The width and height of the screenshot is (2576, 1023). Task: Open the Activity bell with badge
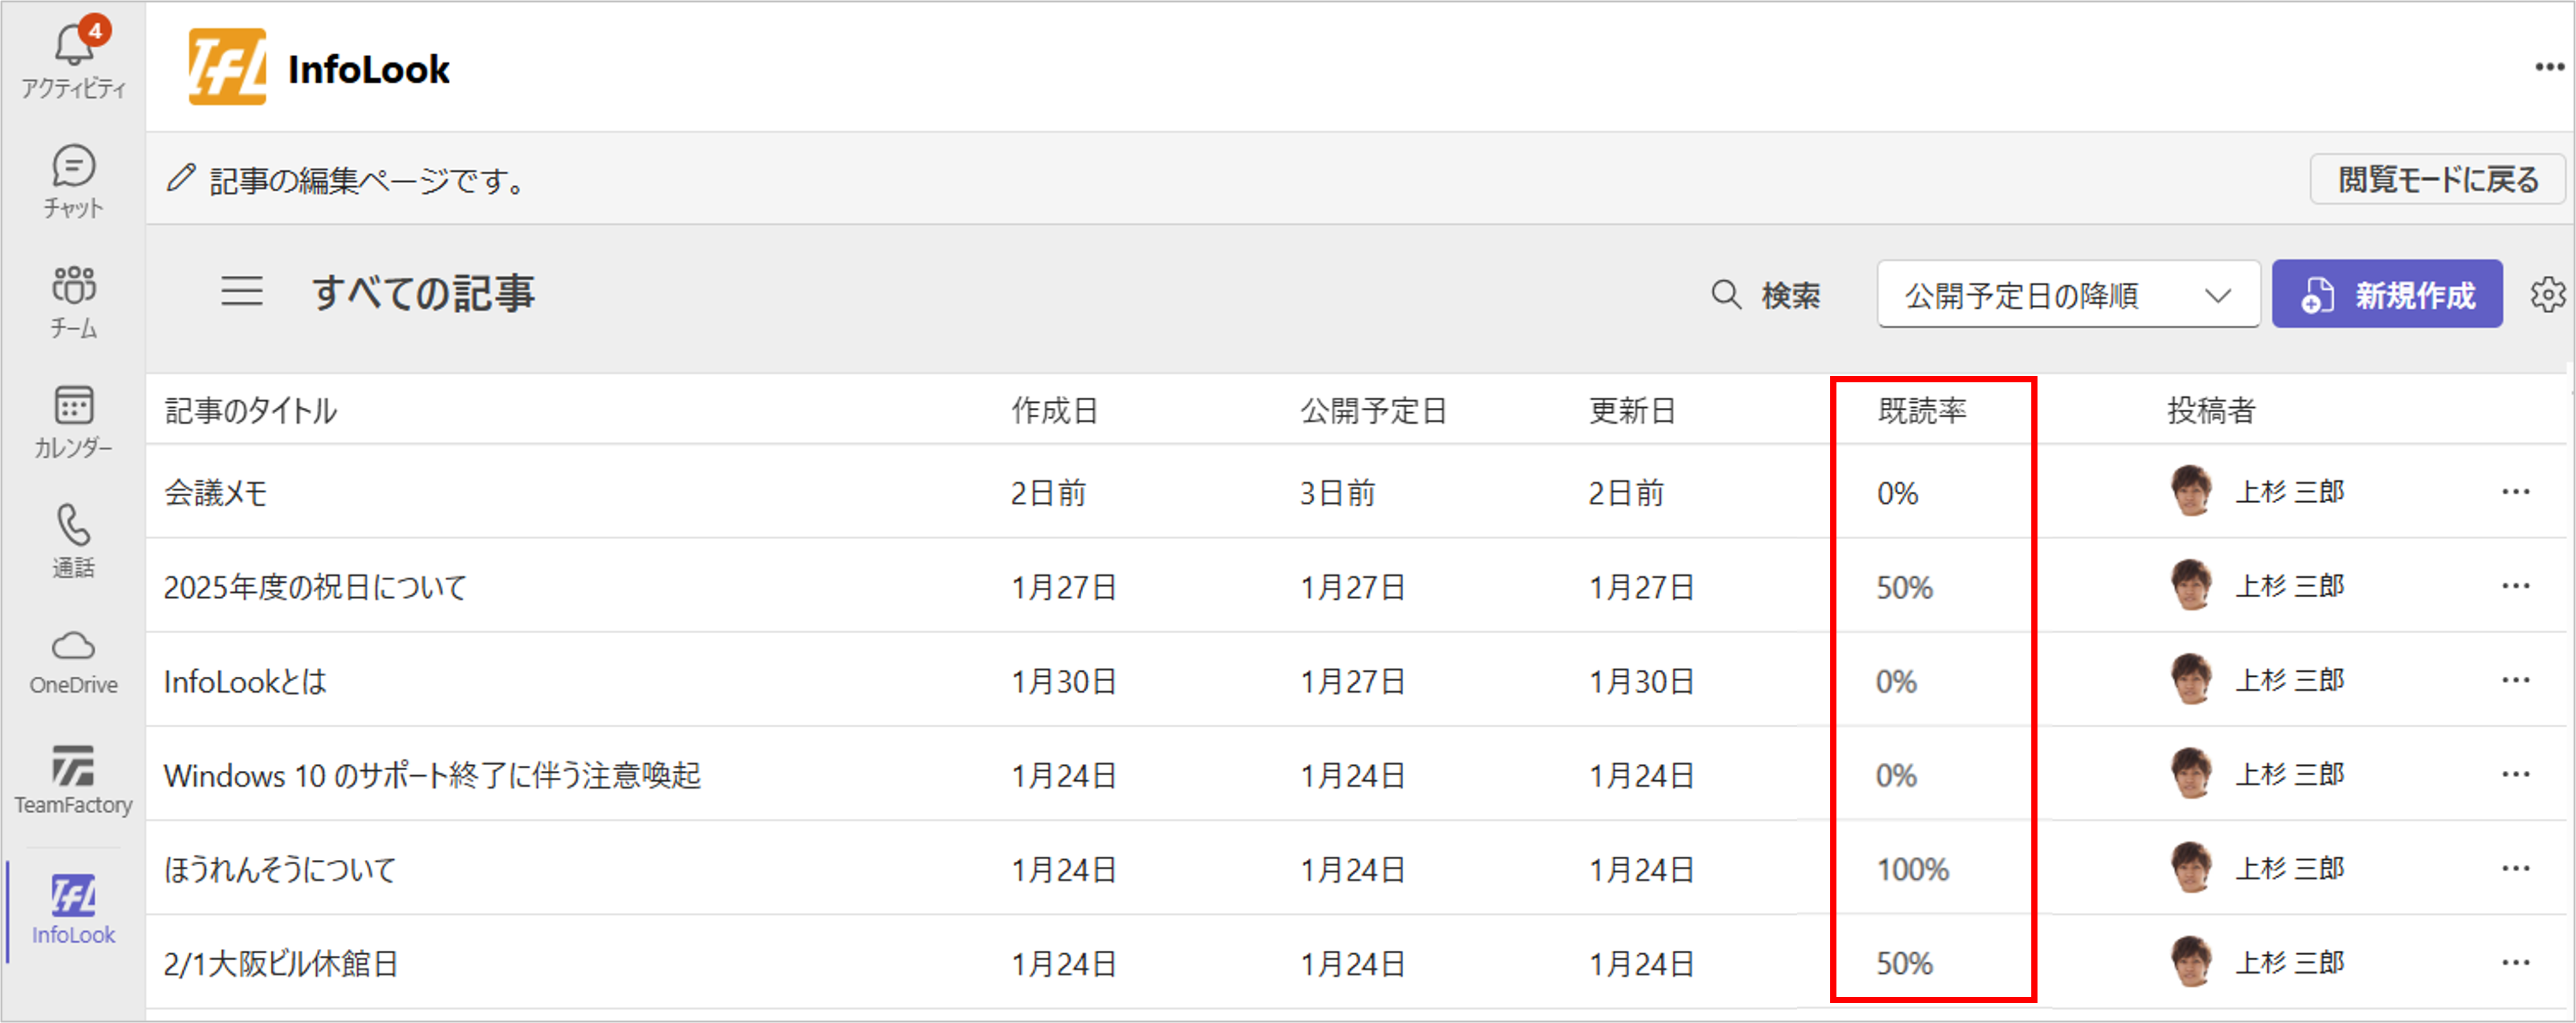click(74, 58)
